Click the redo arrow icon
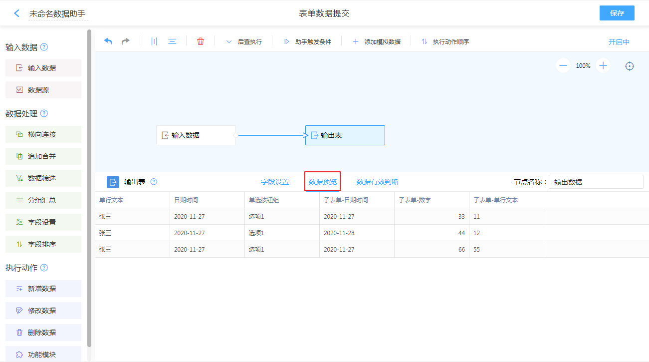 [x=126, y=41]
